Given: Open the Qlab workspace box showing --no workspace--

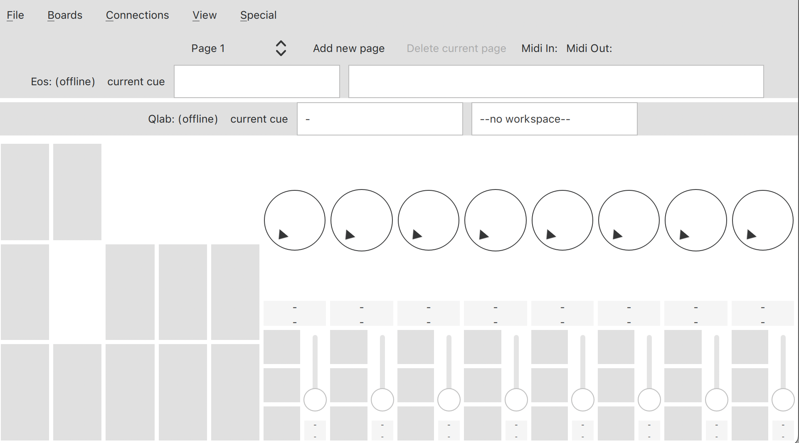Looking at the screenshot, I should point(554,119).
